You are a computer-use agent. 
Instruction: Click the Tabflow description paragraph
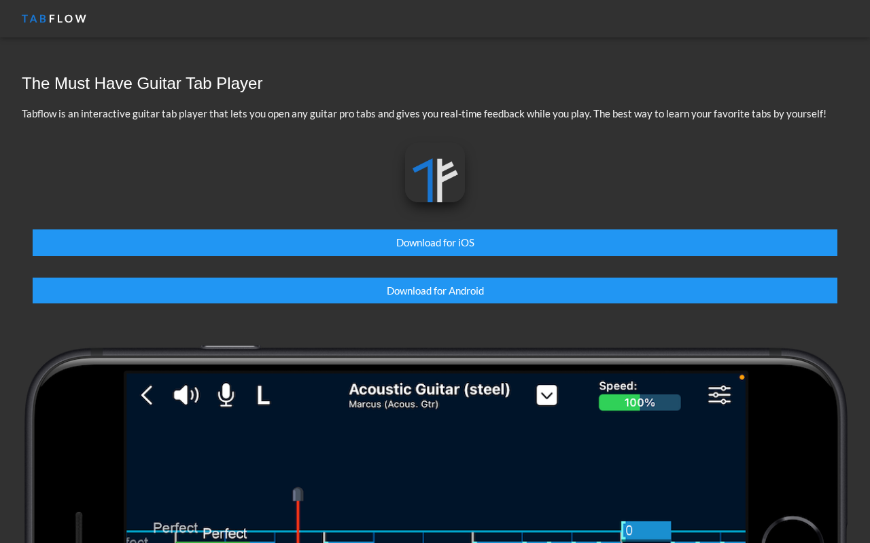pos(424,113)
